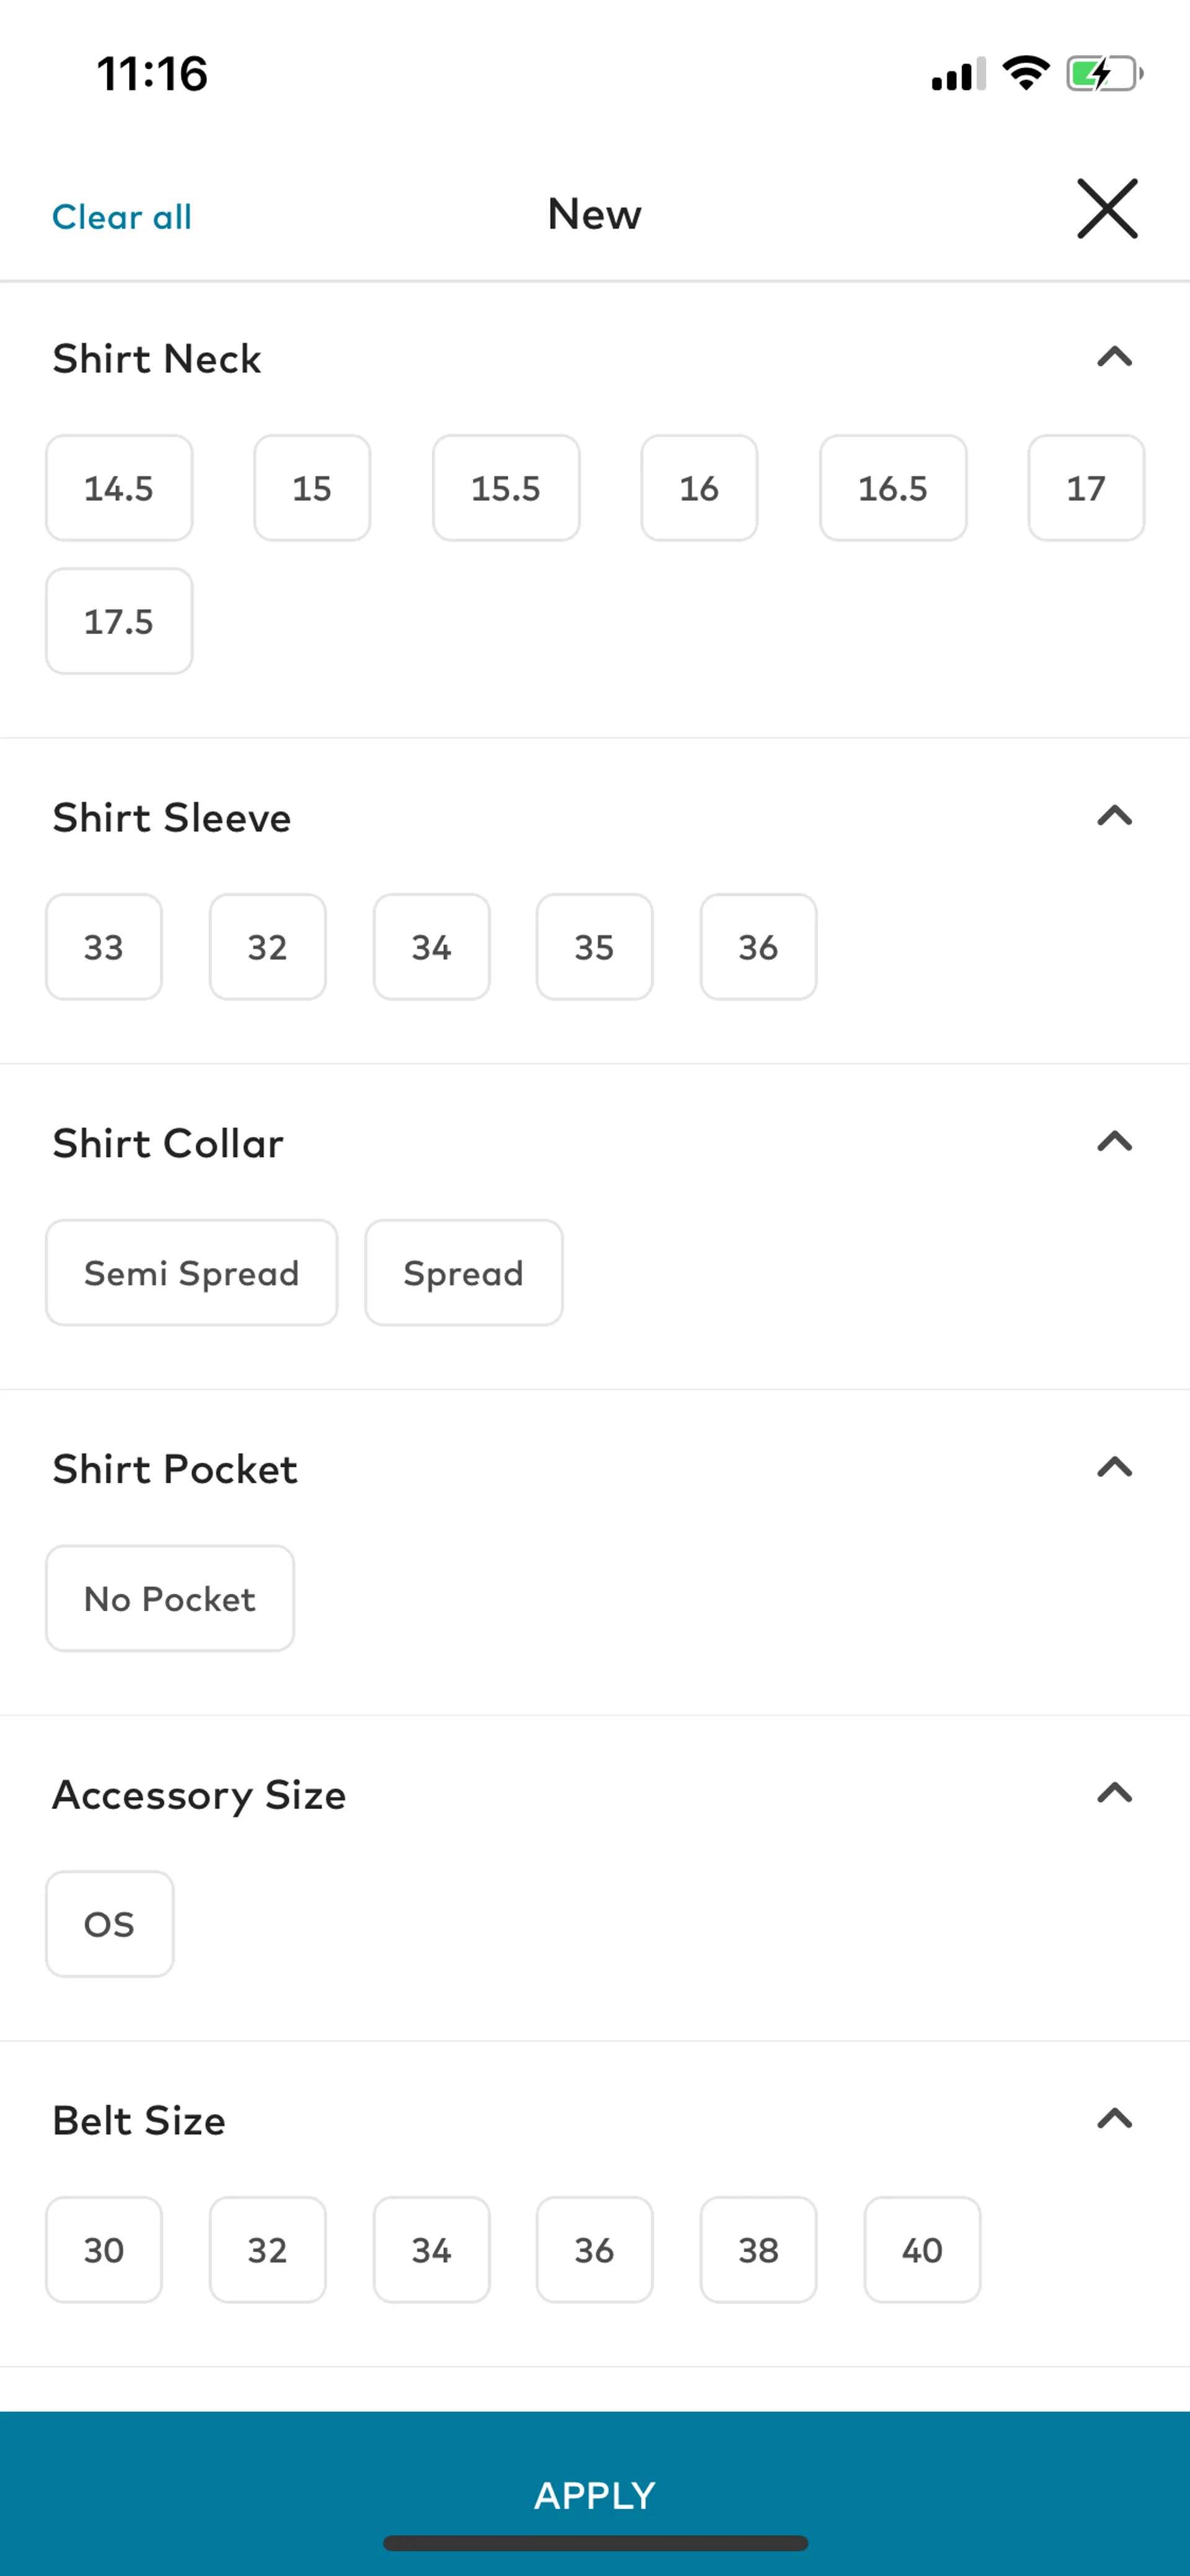The image size is (1190, 2576).
Task: Tap the Wi-Fi status icon
Action: 1025,73
